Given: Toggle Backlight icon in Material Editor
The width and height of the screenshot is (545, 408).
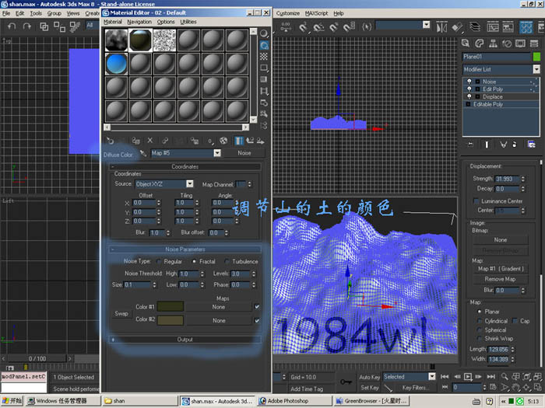Looking at the screenshot, I should [x=264, y=45].
